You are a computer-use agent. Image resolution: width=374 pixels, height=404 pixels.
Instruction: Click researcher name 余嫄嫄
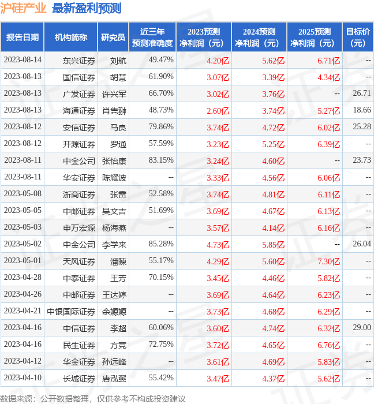tap(114, 312)
